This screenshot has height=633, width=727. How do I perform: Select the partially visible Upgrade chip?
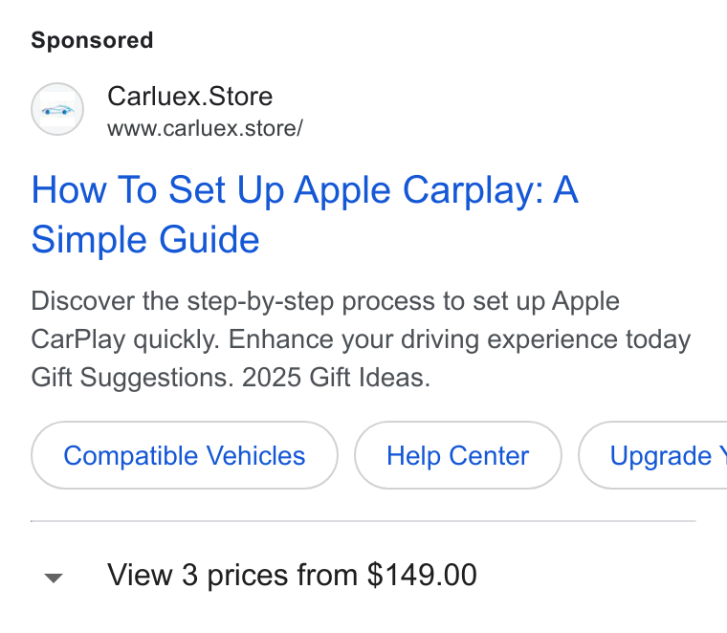(x=652, y=455)
